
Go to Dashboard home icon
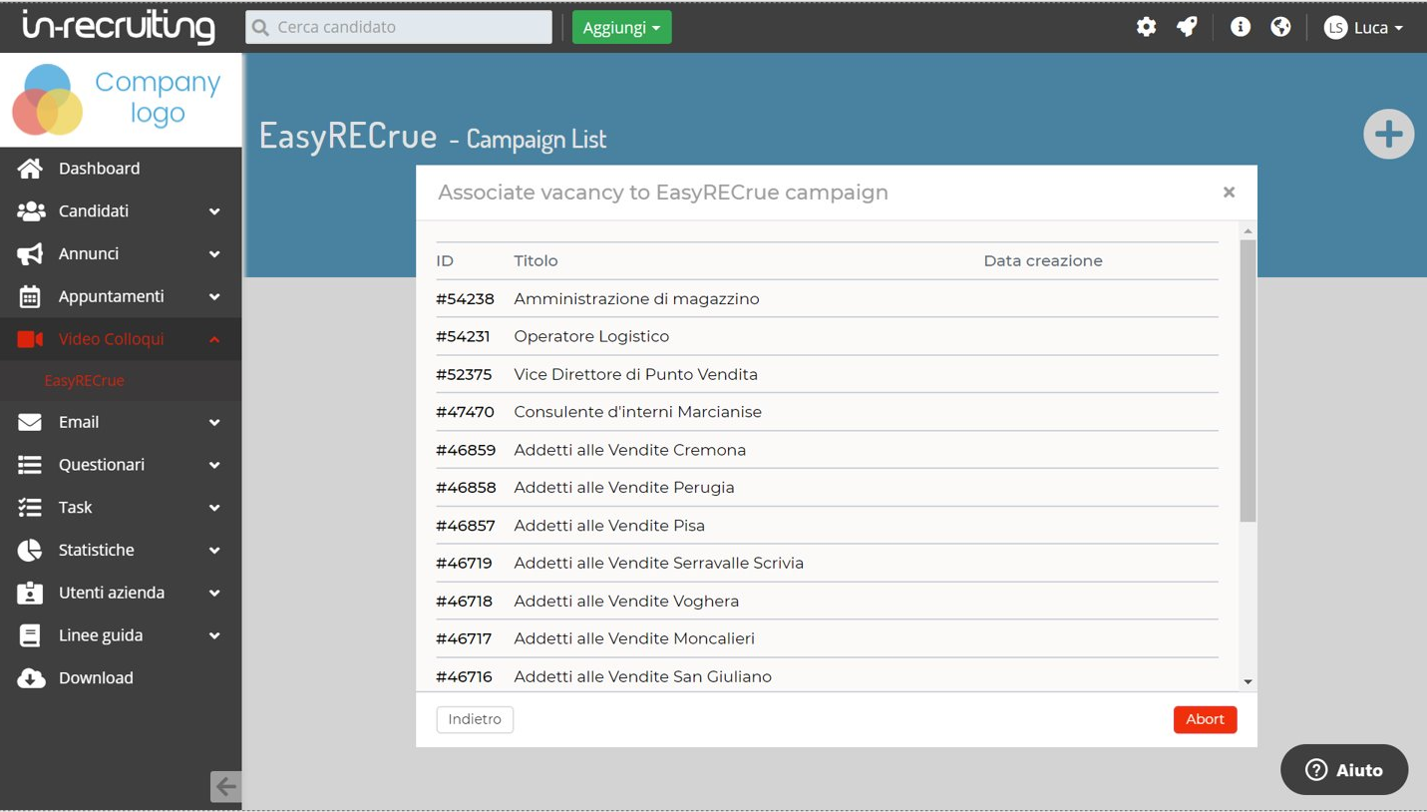tap(30, 169)
